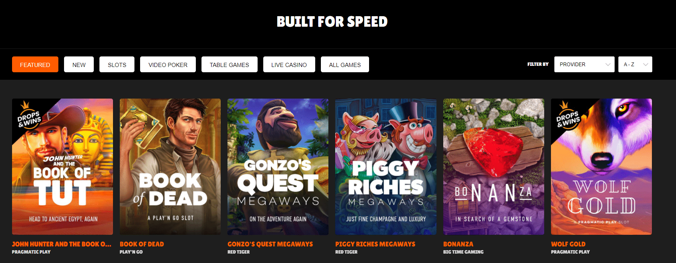The height and width of the screenshot is (263, 676).
Task: Go to the Live Casino tab
Action: 289,64
